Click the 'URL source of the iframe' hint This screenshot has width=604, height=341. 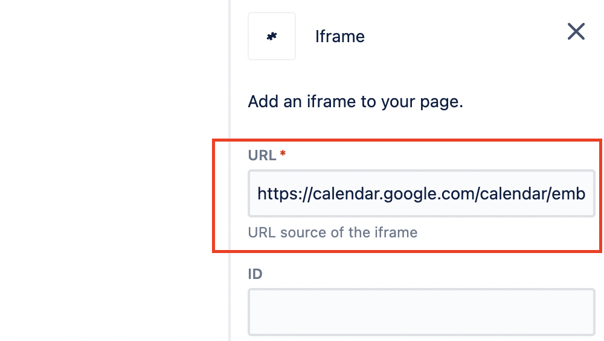[332, 233]
